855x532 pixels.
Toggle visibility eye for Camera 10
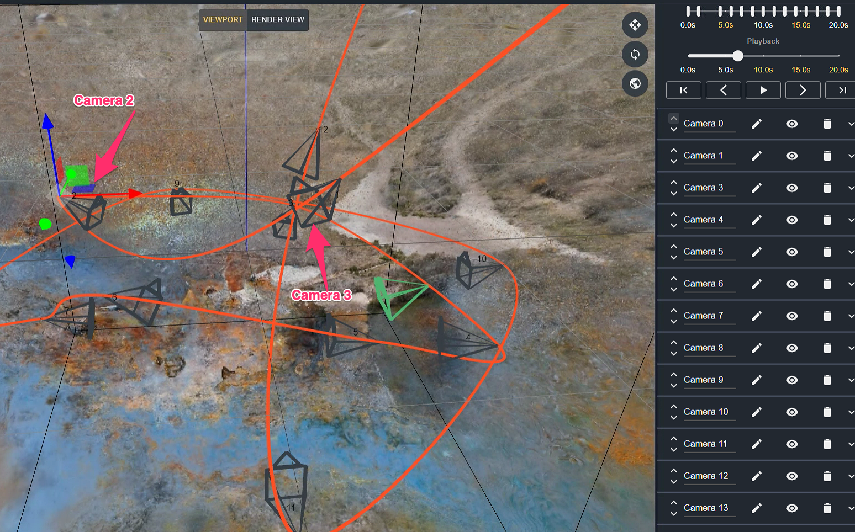point(792,412)
